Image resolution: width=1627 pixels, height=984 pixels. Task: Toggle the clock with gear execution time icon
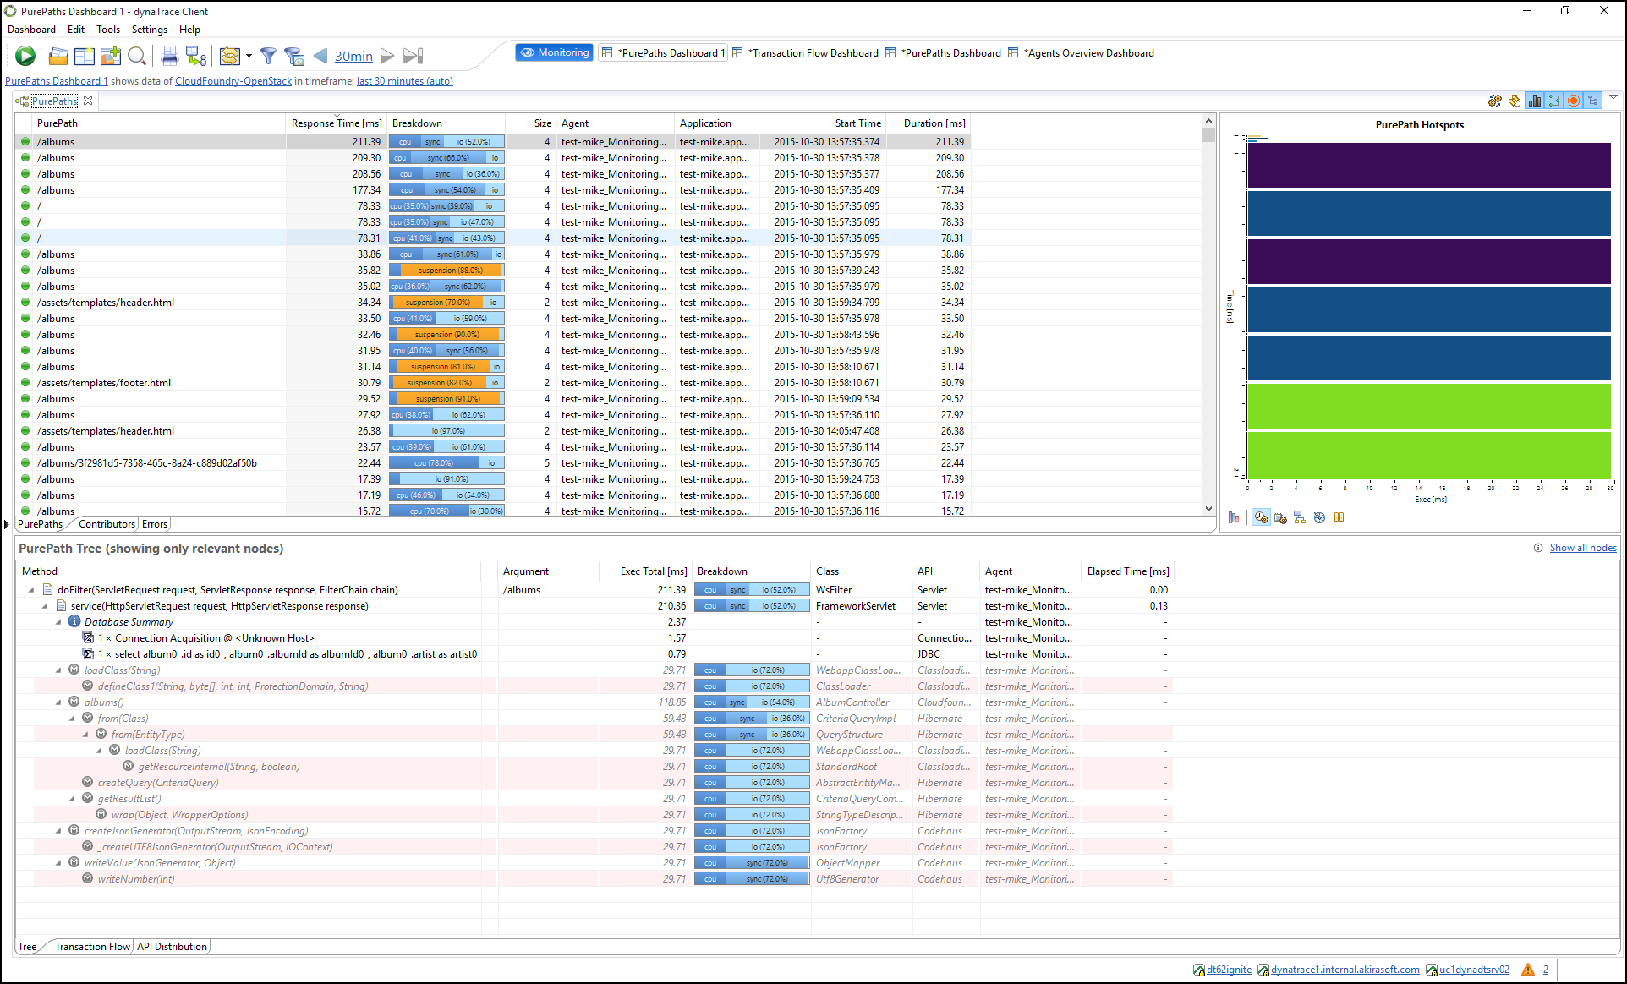point(1261,517)
